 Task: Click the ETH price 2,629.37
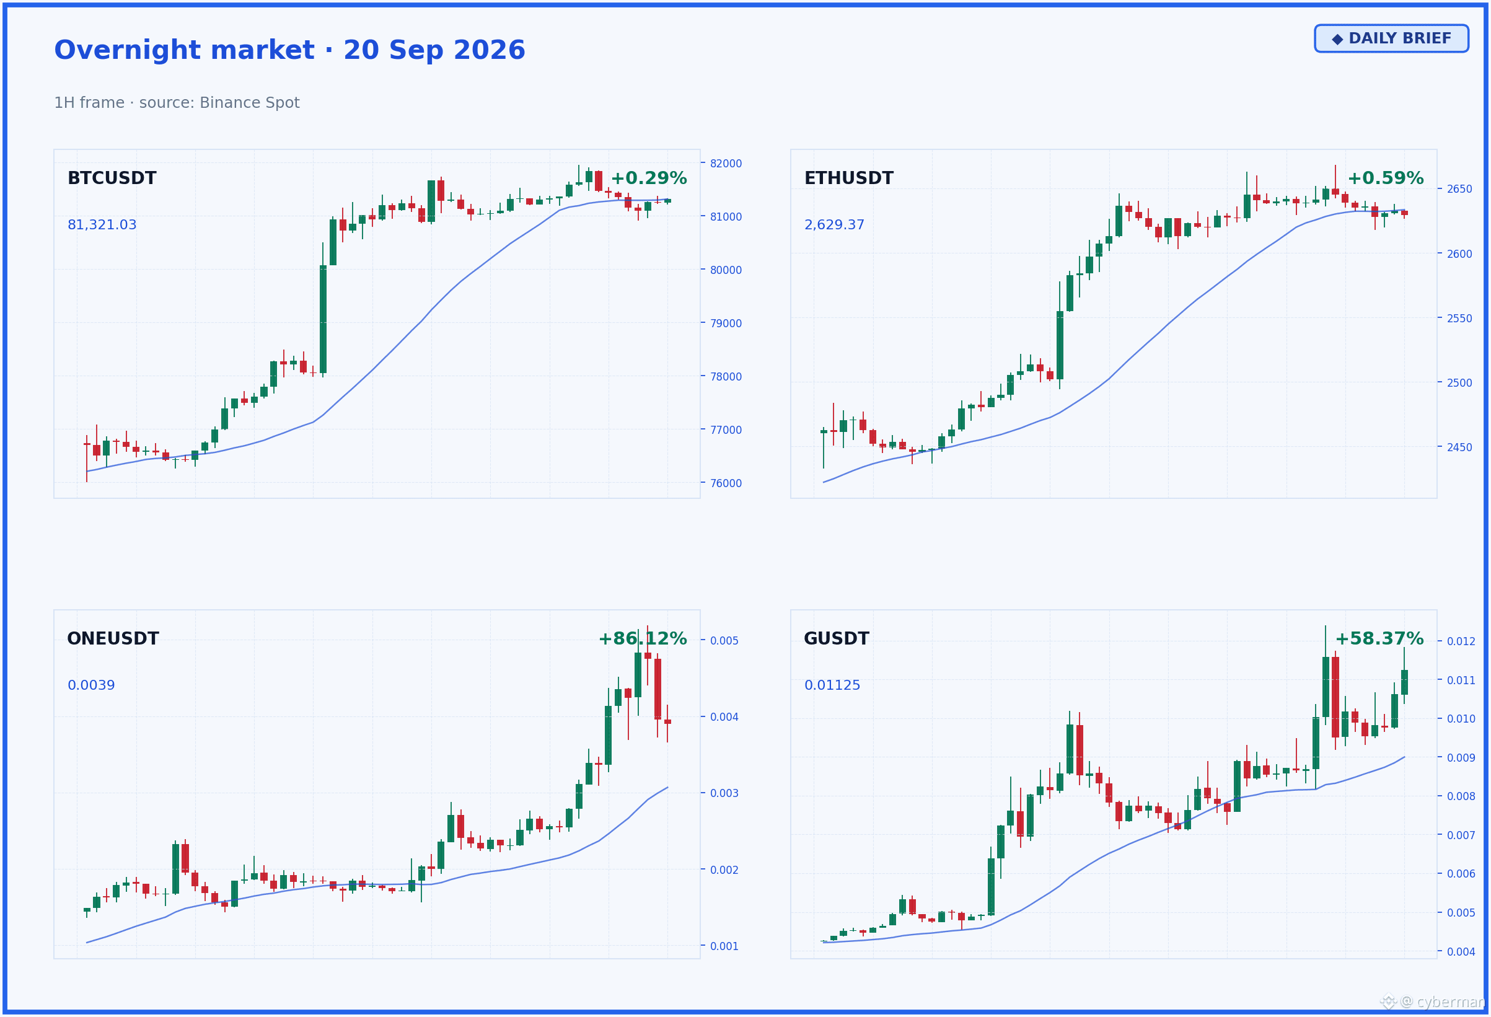click(834, 225)
